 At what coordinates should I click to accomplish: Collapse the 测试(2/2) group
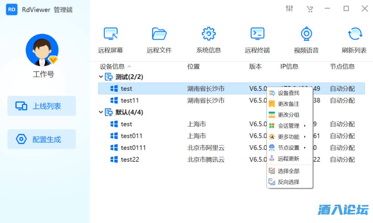101,77
